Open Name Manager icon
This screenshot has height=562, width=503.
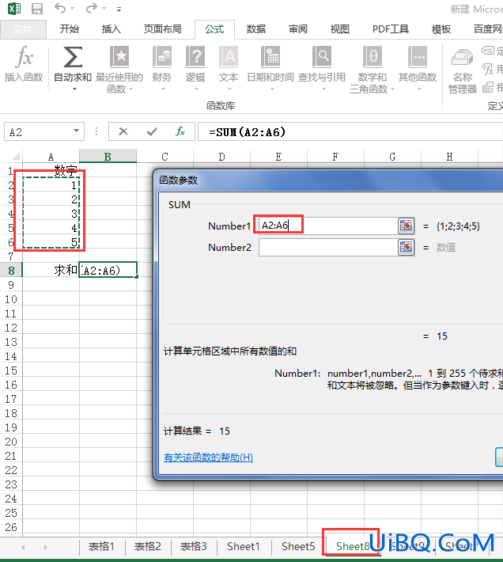tap(462, 57)
